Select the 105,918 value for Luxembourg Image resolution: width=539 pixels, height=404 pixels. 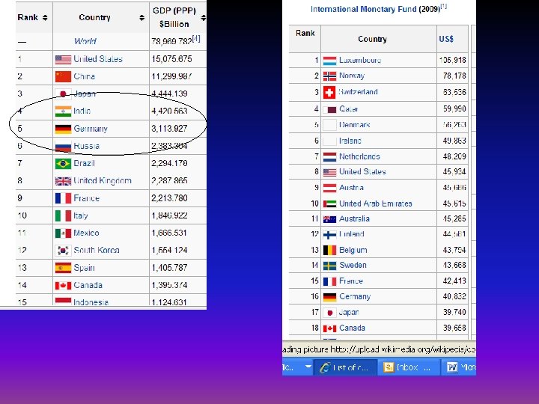(x=452, y=60)
